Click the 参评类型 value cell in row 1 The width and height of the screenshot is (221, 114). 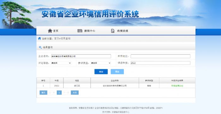coord(149,86)
